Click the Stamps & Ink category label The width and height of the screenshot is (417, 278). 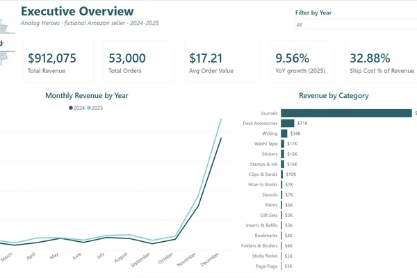point(263,164)
